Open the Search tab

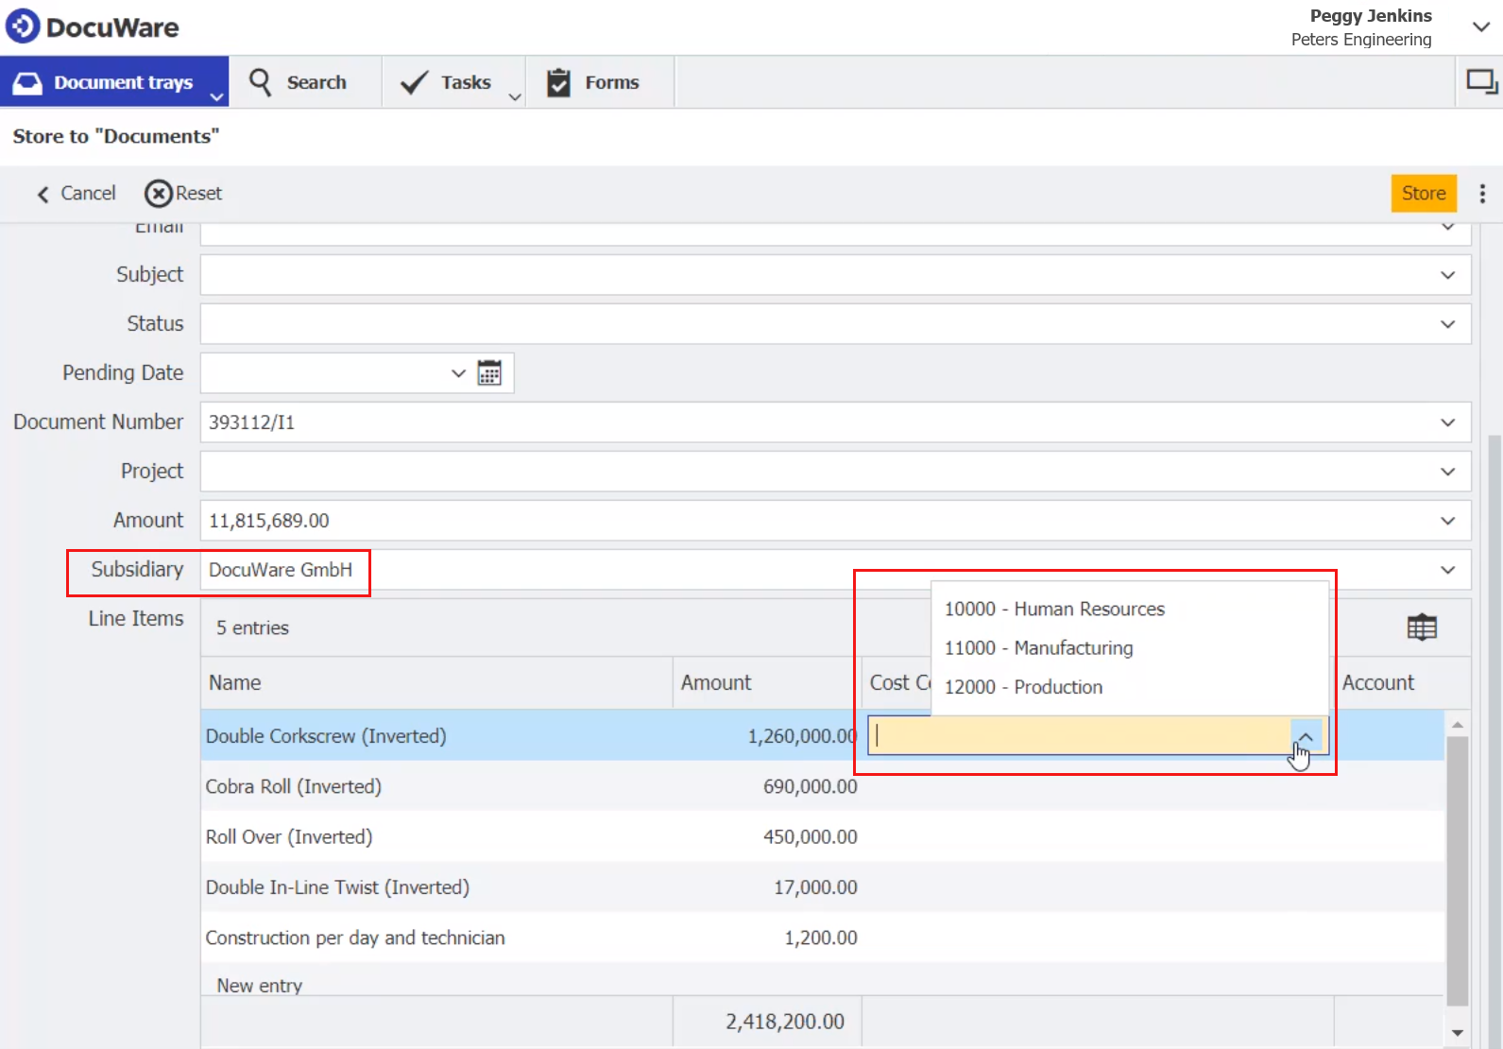(x=299, y=83)
